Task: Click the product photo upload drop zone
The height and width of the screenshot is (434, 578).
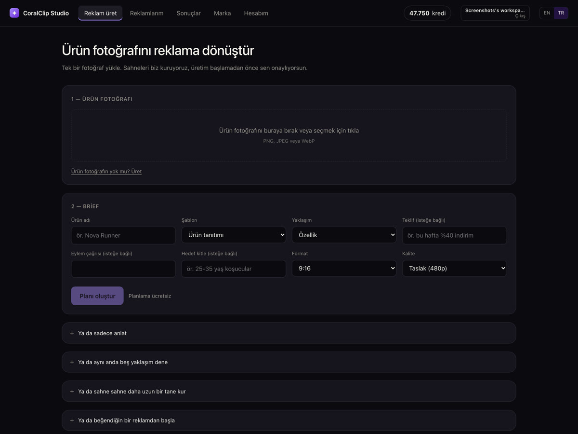Action: 289,135
